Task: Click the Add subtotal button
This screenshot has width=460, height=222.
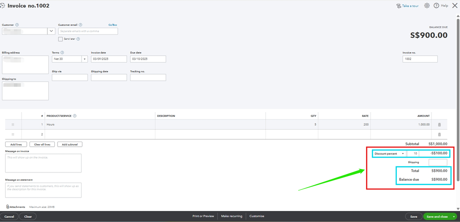Action: (70, 144)
